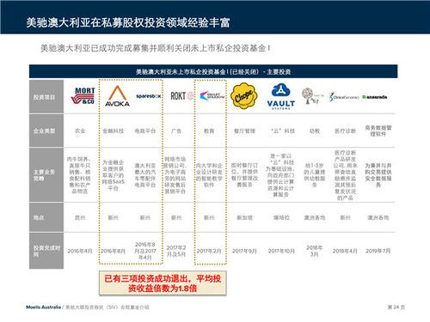Click the 主要业务范畴 row header
The width and height of the screenshot is (430, 322).
[46, 175]
